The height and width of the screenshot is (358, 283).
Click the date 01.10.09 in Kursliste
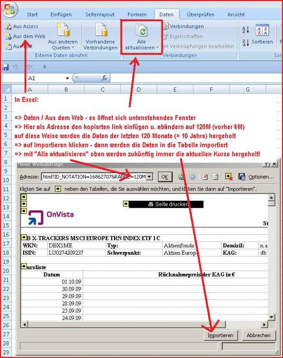coord(71,282)
